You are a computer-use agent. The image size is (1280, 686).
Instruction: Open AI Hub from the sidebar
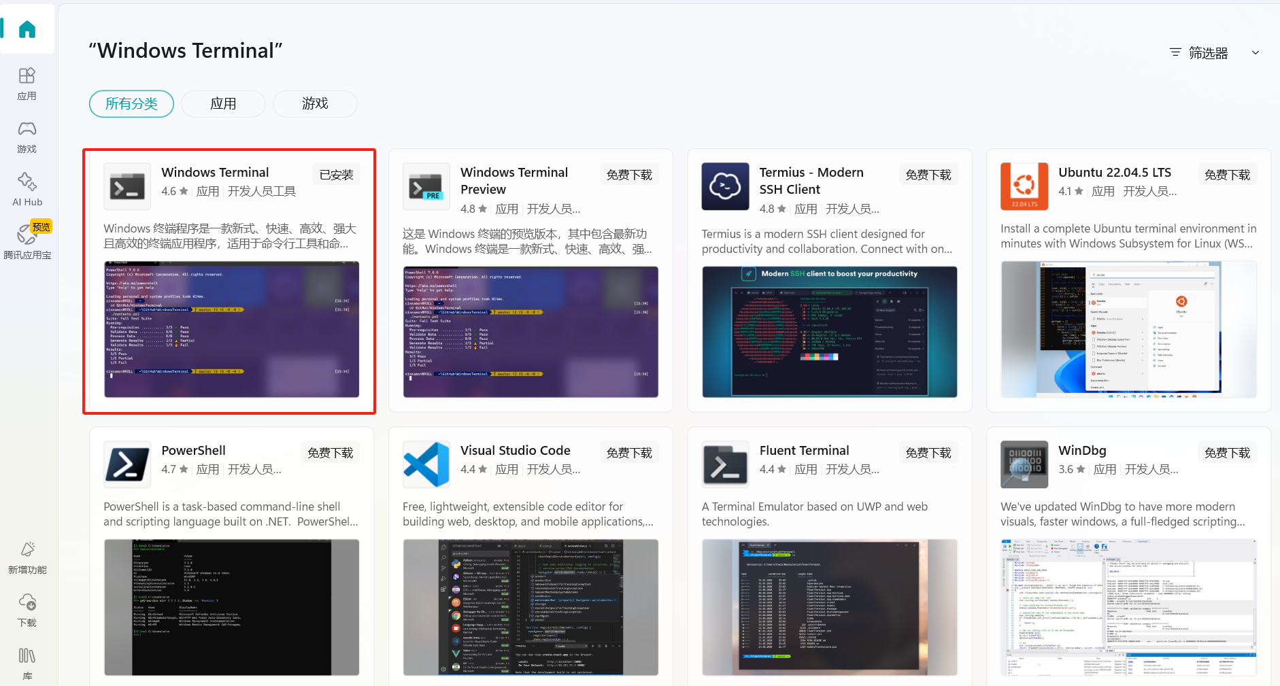click(x=27, y=190)
